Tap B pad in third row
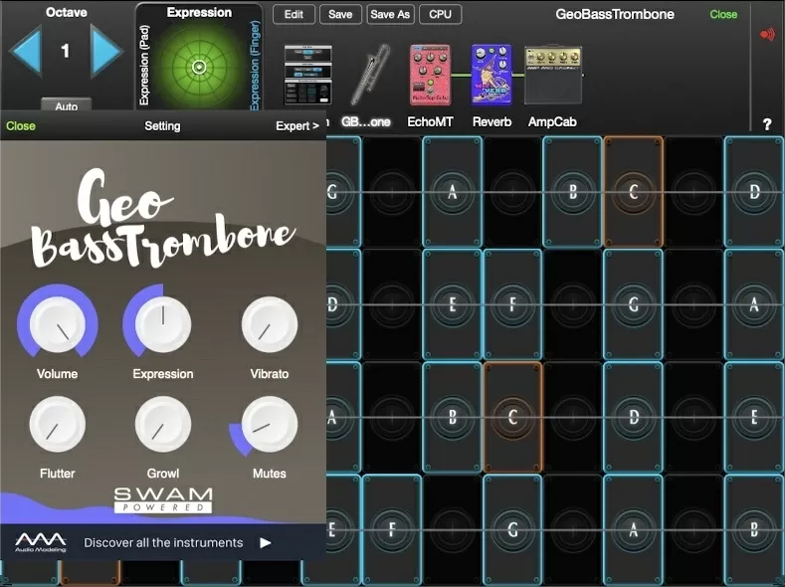 click(x=453, y=417)
